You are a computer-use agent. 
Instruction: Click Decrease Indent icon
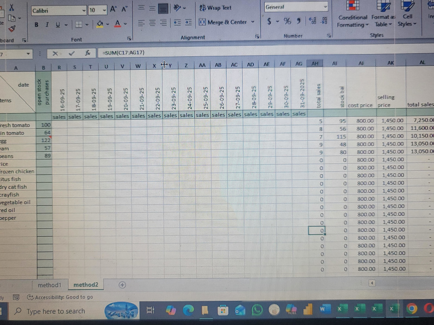tap(178, 23)
